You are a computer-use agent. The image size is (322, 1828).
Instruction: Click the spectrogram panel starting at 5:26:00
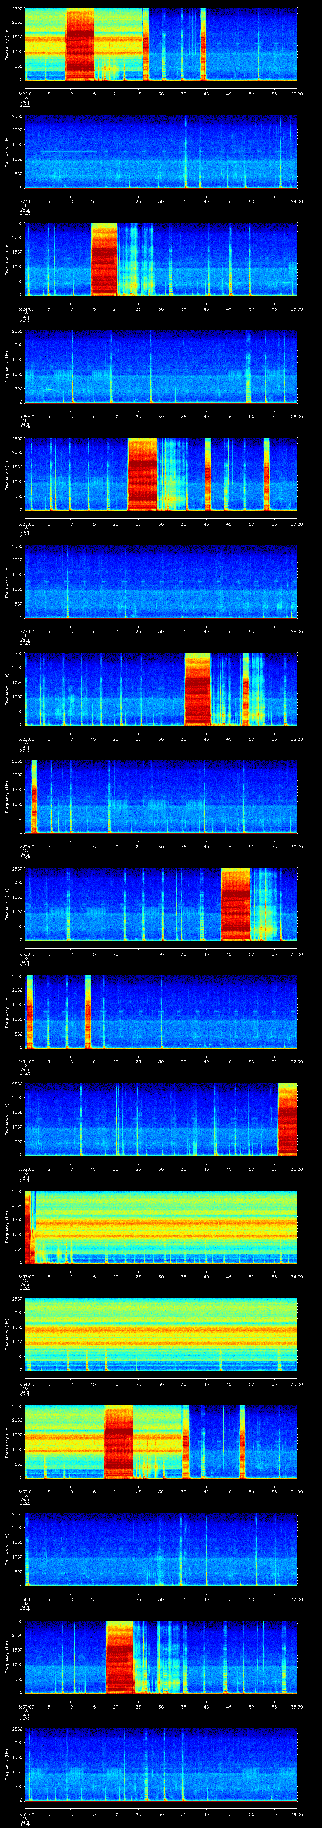161,474
